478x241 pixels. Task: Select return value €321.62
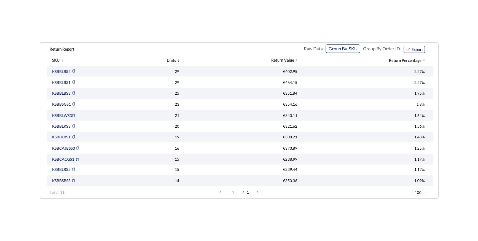[x=290, y=126]
